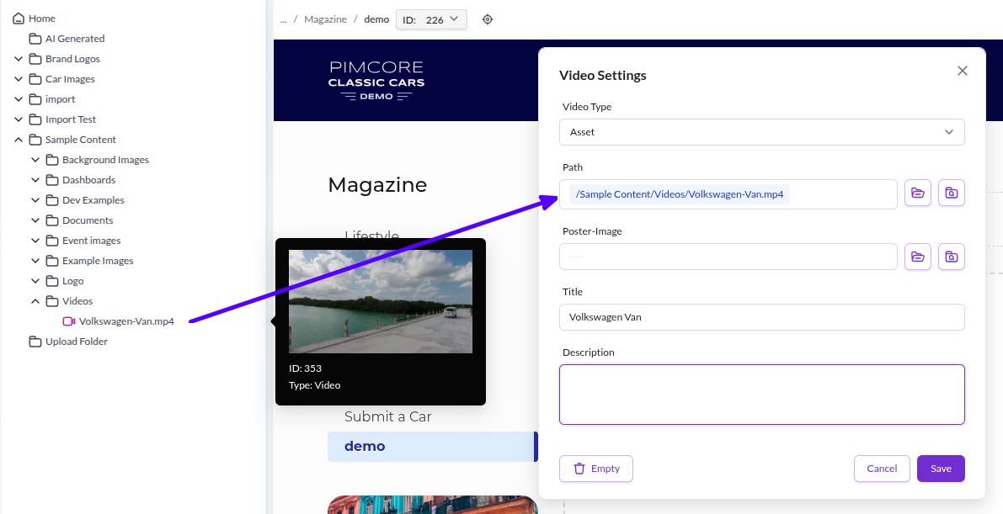The height and width of the screenshot is (514, 1003).
Task: Expand the Dev Examples folder chevron
Action: coord(35,200)
